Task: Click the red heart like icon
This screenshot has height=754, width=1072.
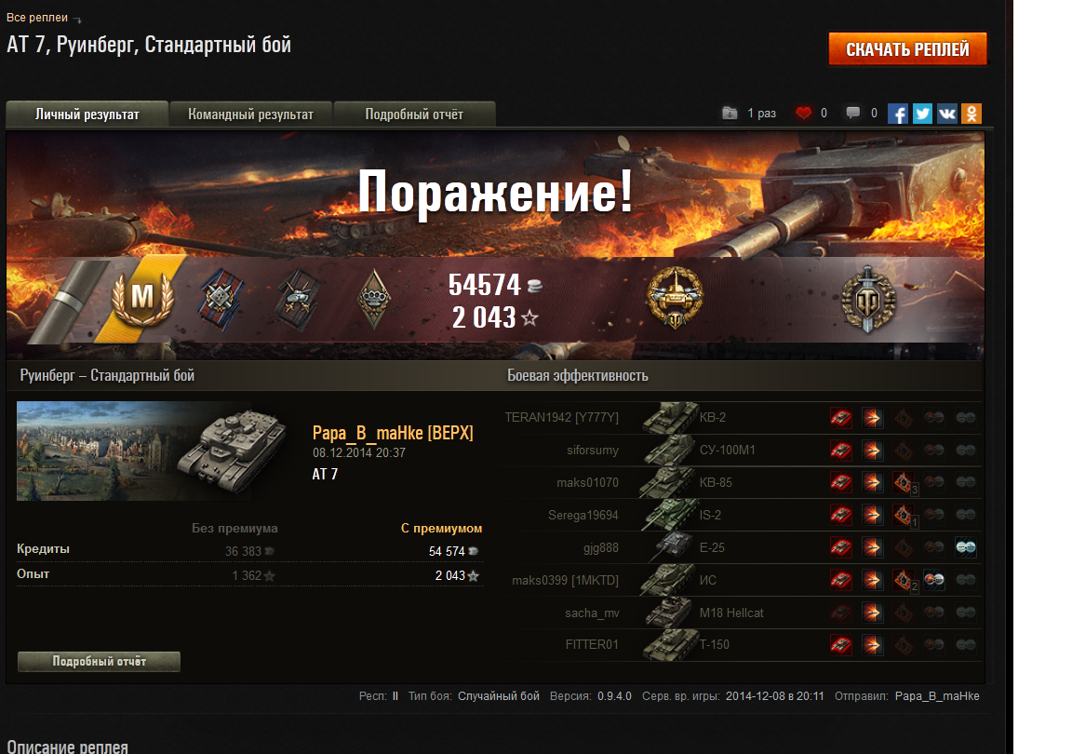Action: [803, 113]
